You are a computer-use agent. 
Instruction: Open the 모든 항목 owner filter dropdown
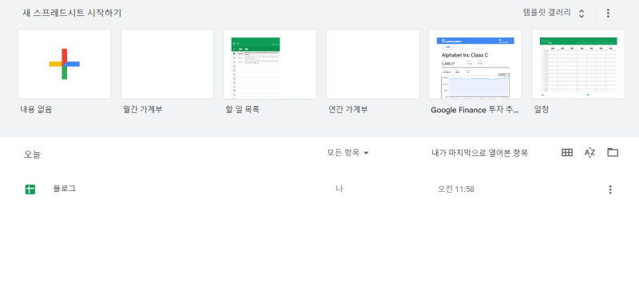[x=347, y=153]
